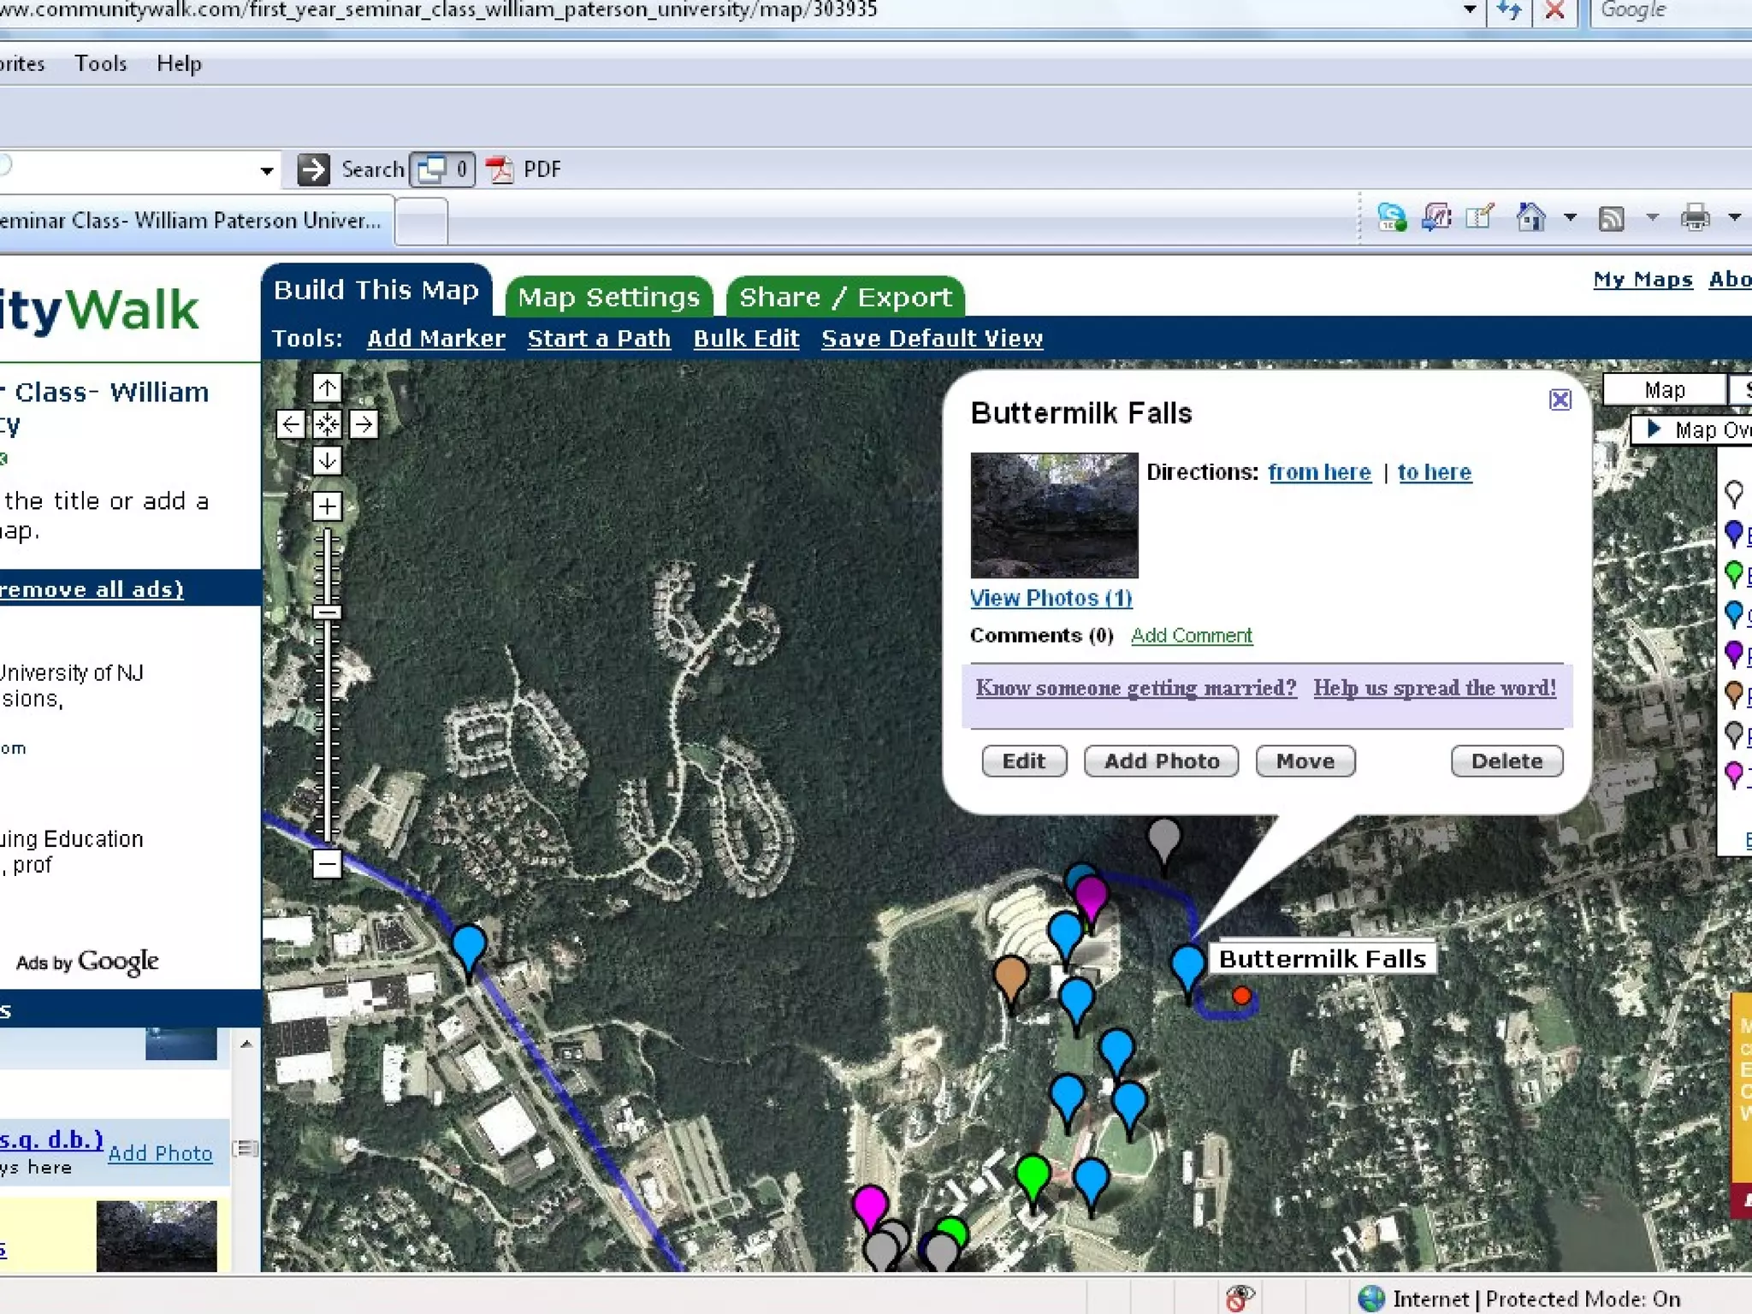The height and width of the screenshot is (1314, 1752).
Task: Close the Buttermilk Falls info bubble
Action: tap(1560, 400)
